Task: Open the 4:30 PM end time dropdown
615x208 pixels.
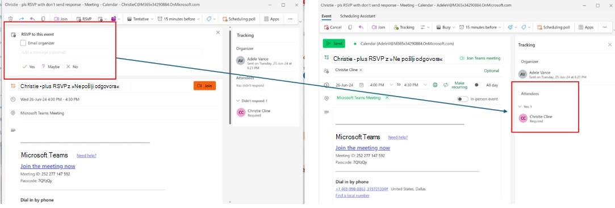Action: click(416, 85)
